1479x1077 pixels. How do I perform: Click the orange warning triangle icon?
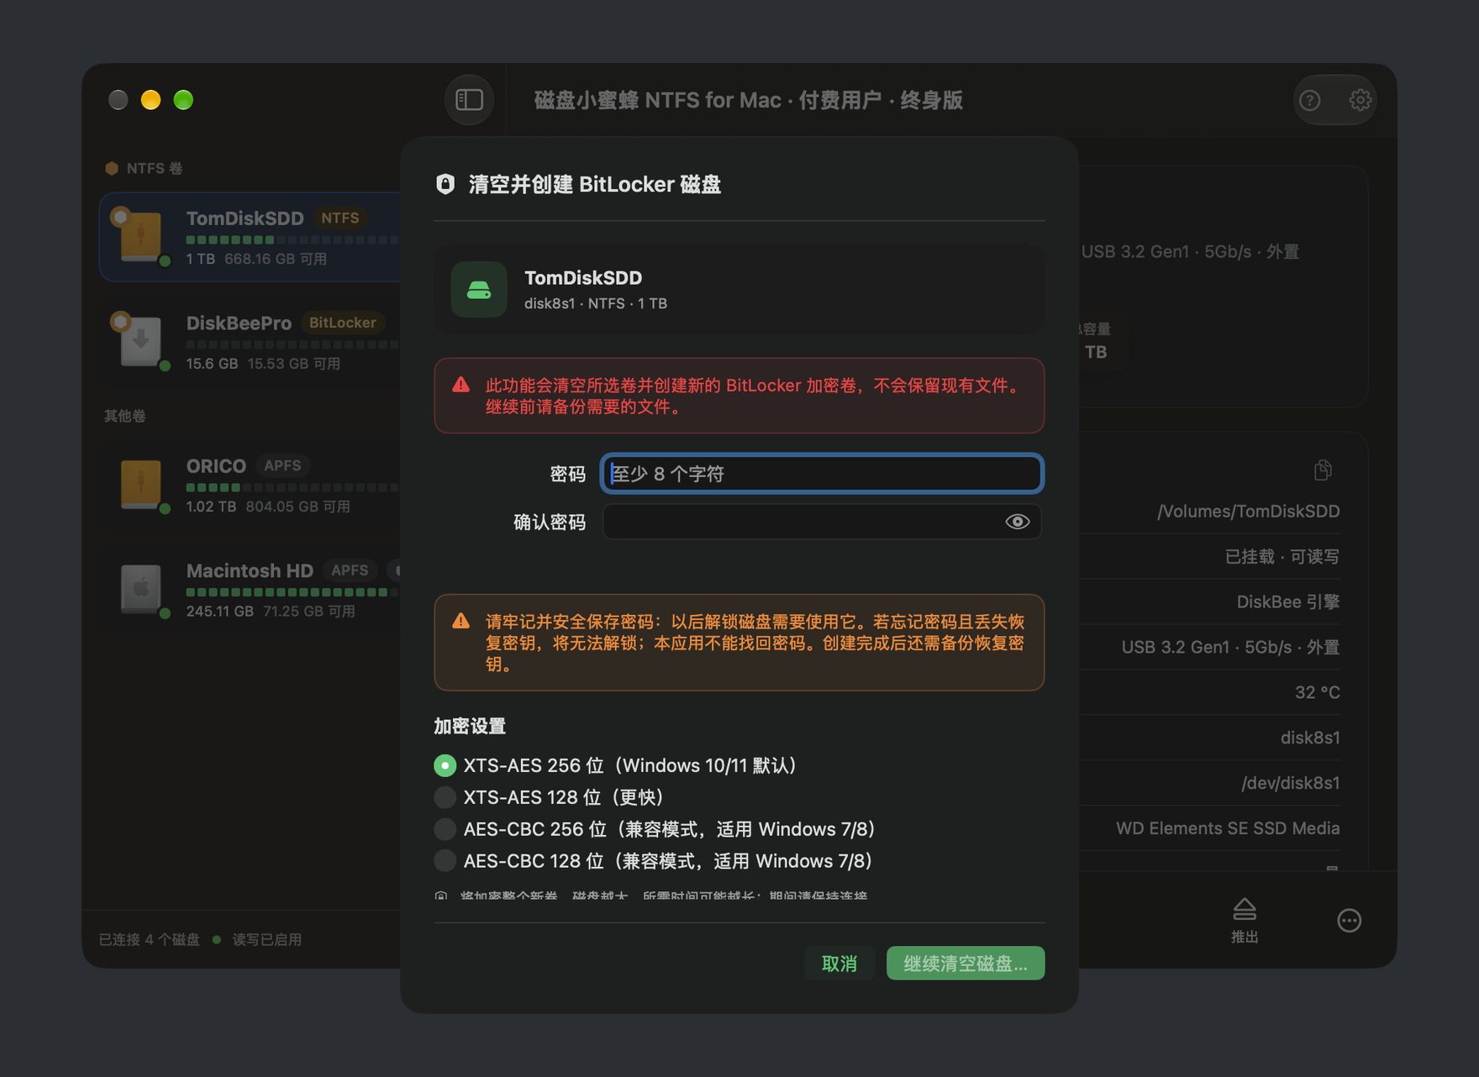coord(461,621)
